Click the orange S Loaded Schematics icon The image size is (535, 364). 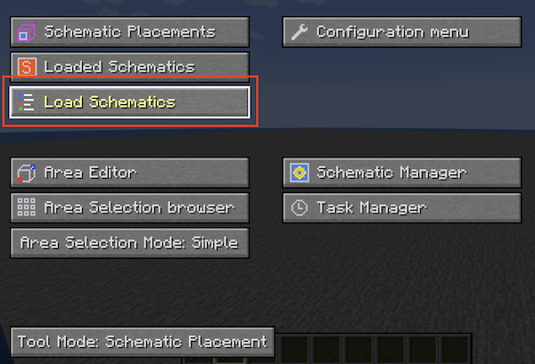pos(27,67)
